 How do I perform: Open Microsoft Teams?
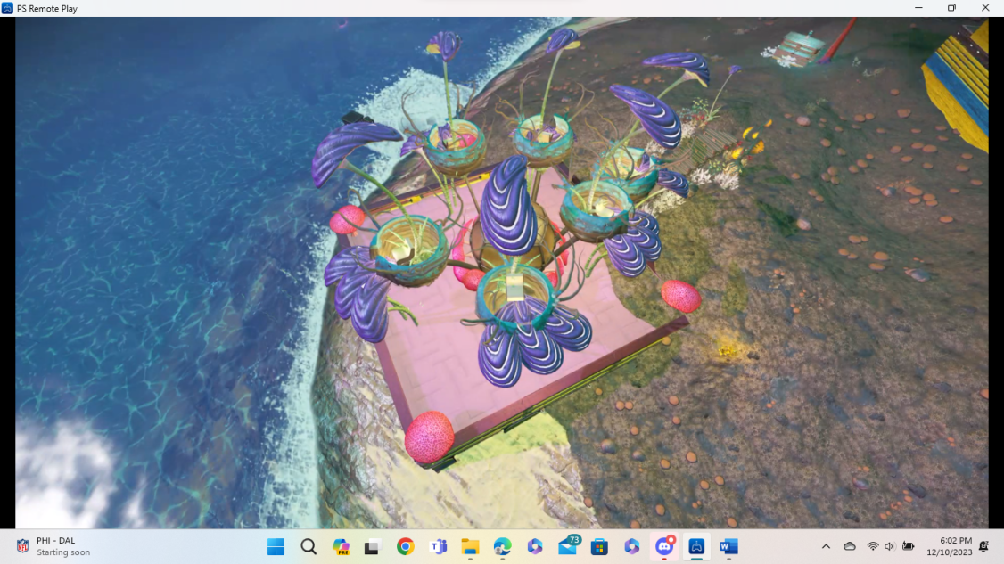point(438,547)
